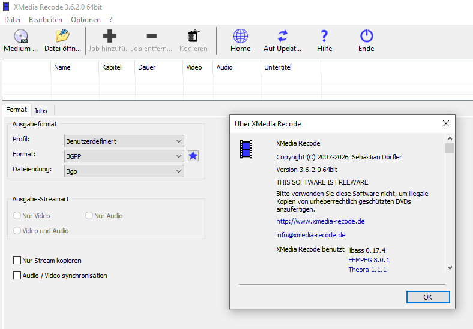Open the Theora 1.1.1 link
Image resolution: width=473 pixels, height=329 pixels.
367,270
